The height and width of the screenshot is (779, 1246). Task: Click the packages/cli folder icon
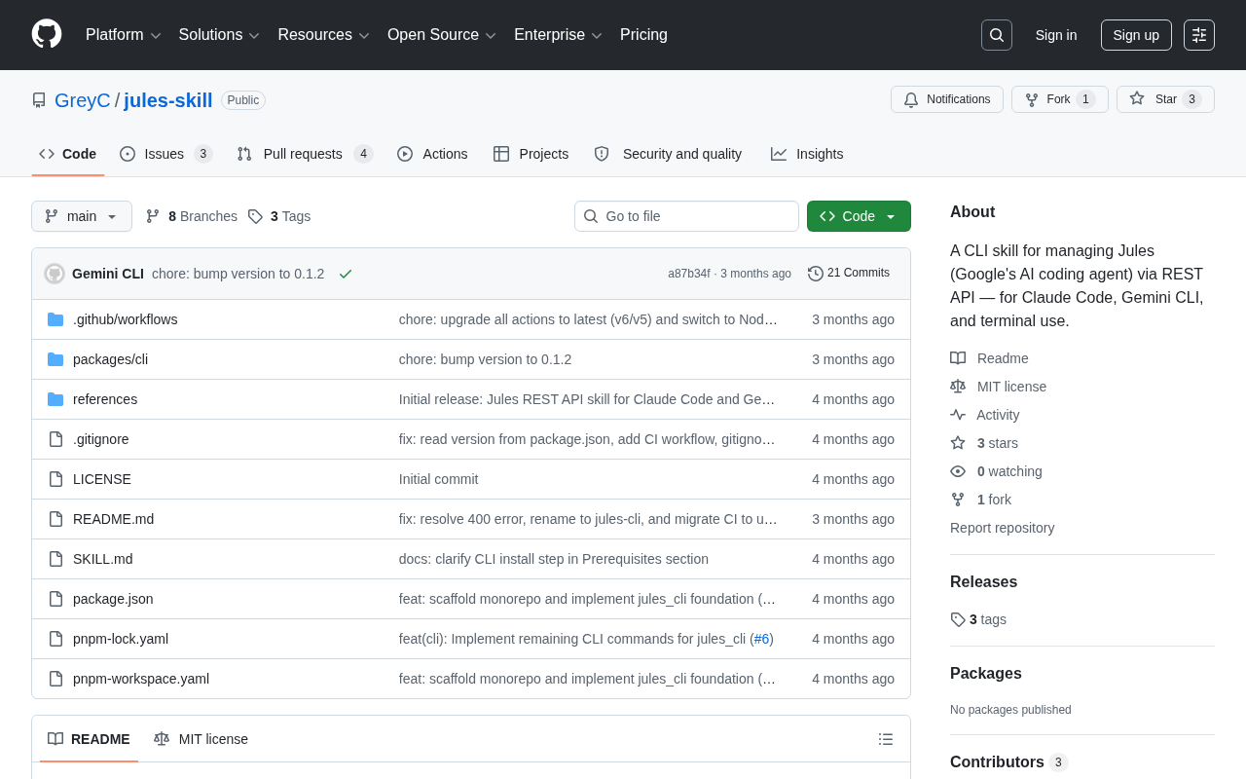[55, 359]
